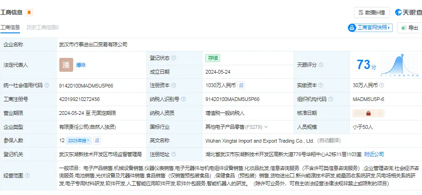Open chart icon beside 1030万人民币
The width and height of the screenshot is (422, 195).
tap(241, 86)
